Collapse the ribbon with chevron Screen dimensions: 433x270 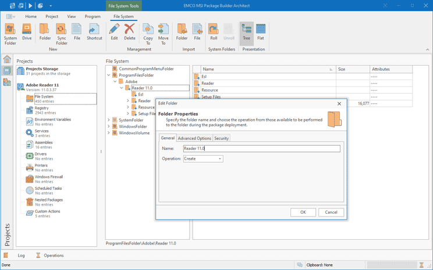pyautogui.click(x=427, y=49)
